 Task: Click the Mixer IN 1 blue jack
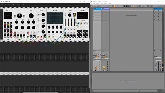click(65, 29)
